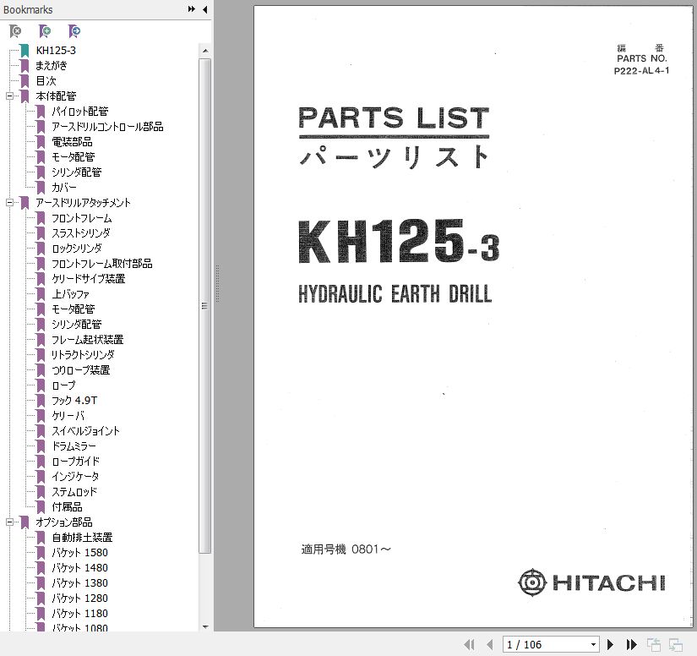697x656 pixels.
Task: Select the オプション部品 bookmark
Action: (64, 522)
